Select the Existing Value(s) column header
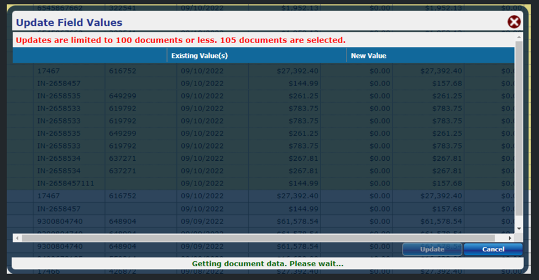Image resolution: width=539 pixels, height=280 pixels. coord(256,56)
